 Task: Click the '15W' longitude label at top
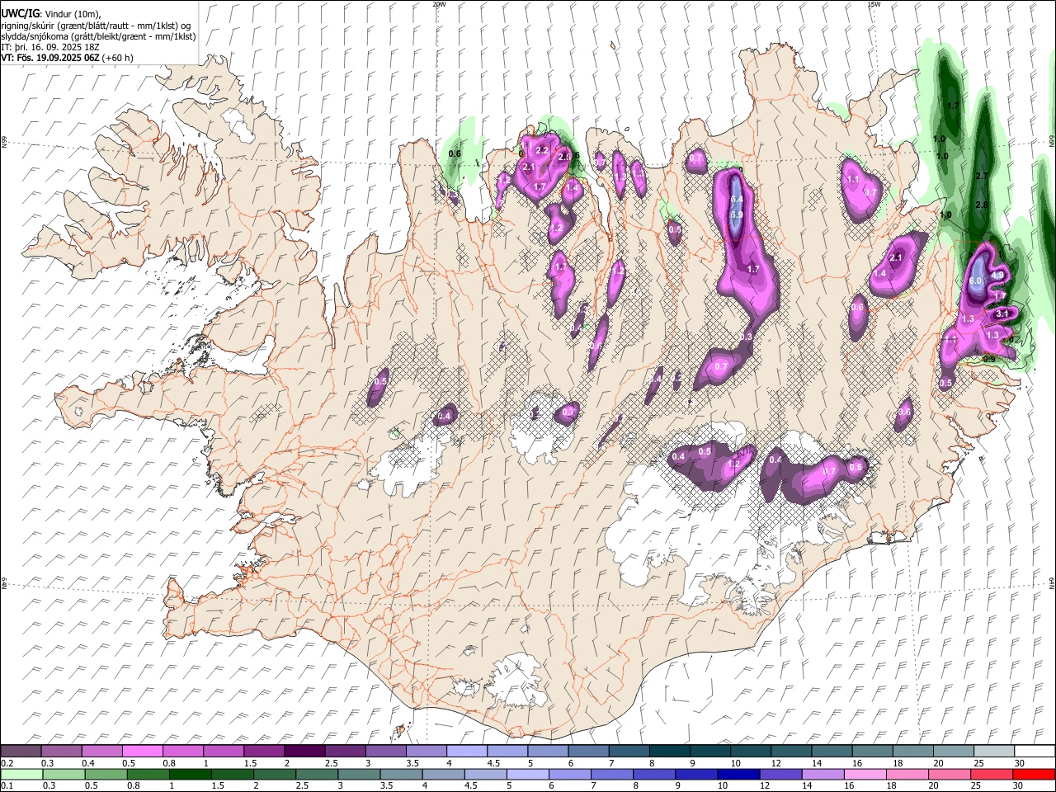874,4
